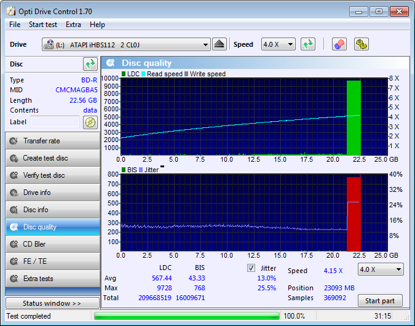Open the Help menu
Image resolution: width=415 pixels, height=326 pixels.
pos(97,25)
